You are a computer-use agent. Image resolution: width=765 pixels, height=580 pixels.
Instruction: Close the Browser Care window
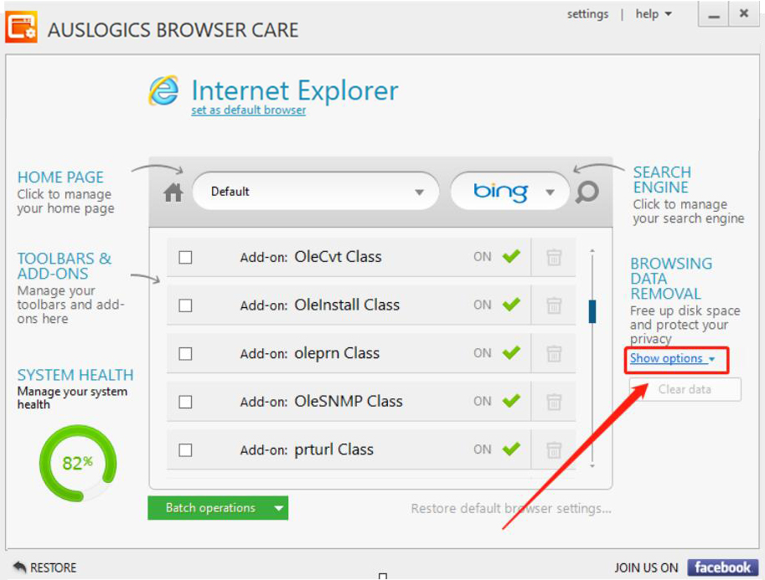click(743, 13)
